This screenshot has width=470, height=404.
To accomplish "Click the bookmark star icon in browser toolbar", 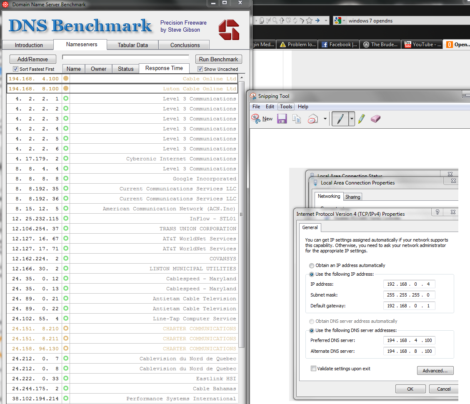I will click(x=309, y=20).
